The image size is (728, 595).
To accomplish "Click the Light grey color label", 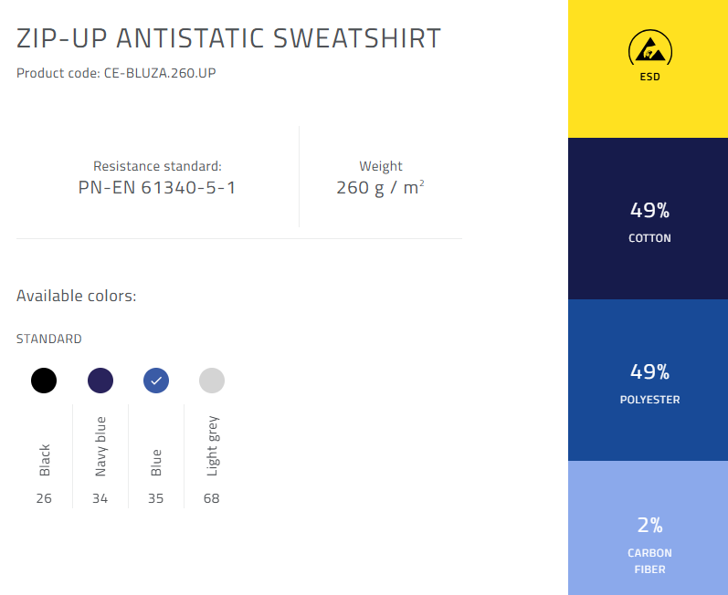I will coord(212,445).
